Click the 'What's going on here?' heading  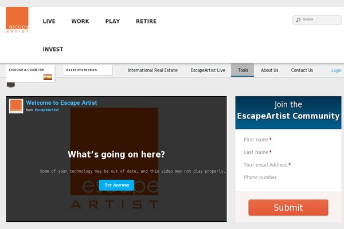(x=116, y=155)
